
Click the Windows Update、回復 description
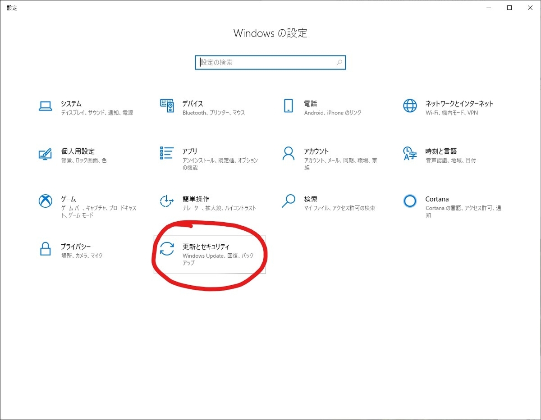[218, 259]
